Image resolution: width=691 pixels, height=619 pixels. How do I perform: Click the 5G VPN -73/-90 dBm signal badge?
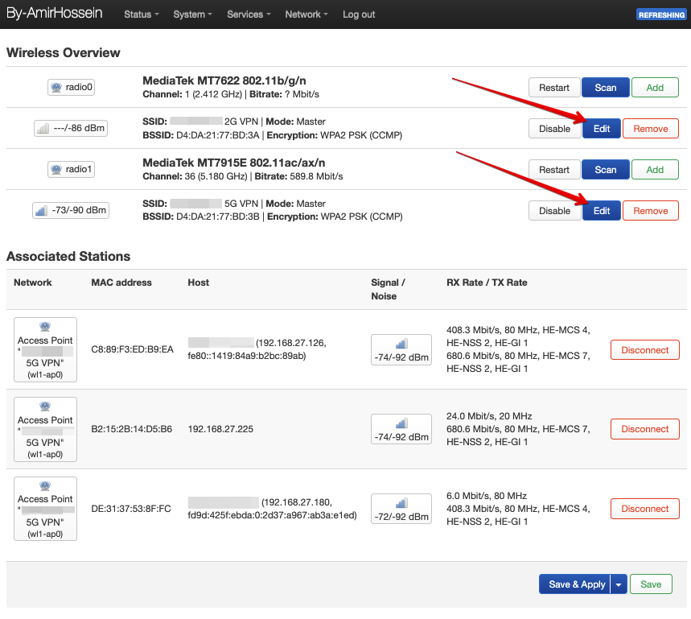[71, 211]
